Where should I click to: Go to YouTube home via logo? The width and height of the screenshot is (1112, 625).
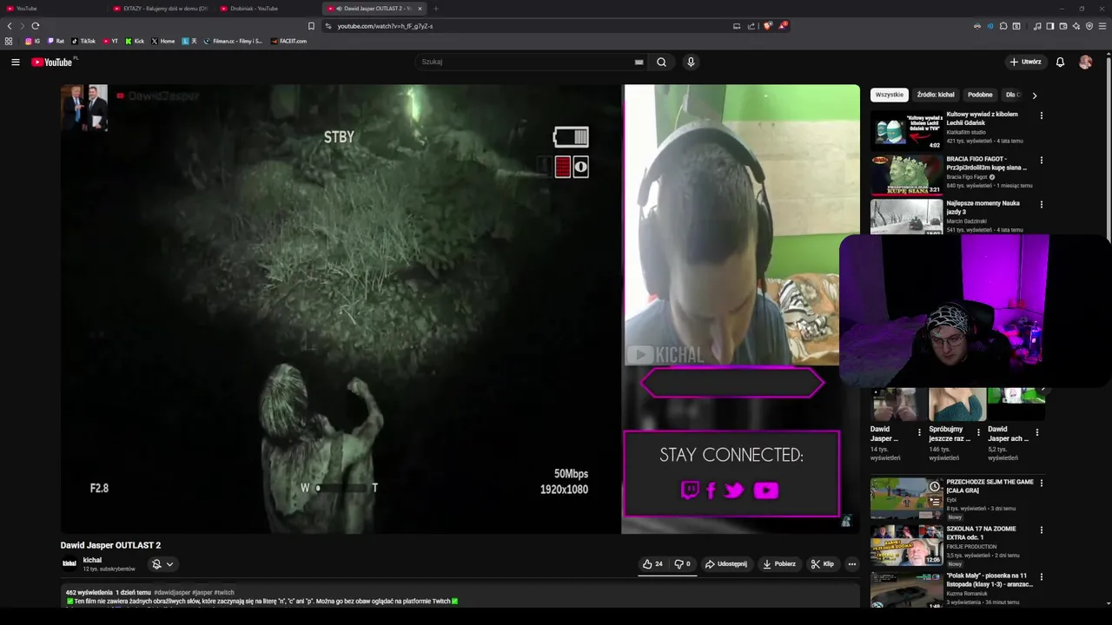pos(52,62)
